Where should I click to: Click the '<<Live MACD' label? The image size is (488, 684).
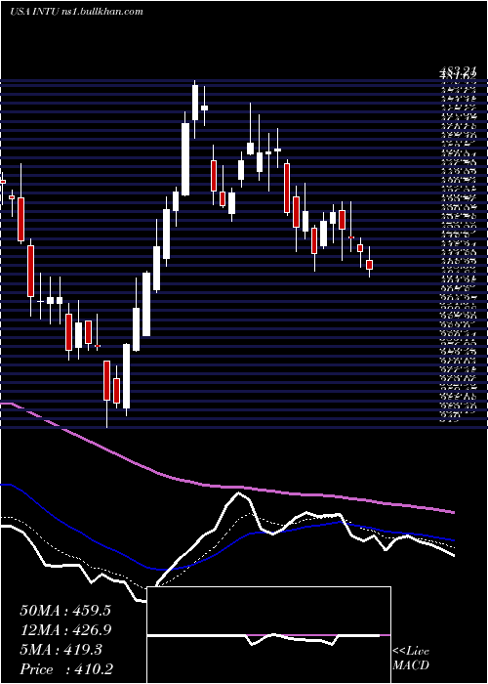[411, 659]
